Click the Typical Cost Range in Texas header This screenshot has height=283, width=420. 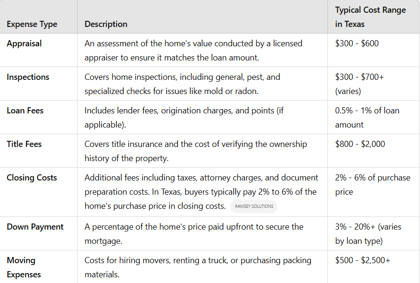tap(370, 17)
